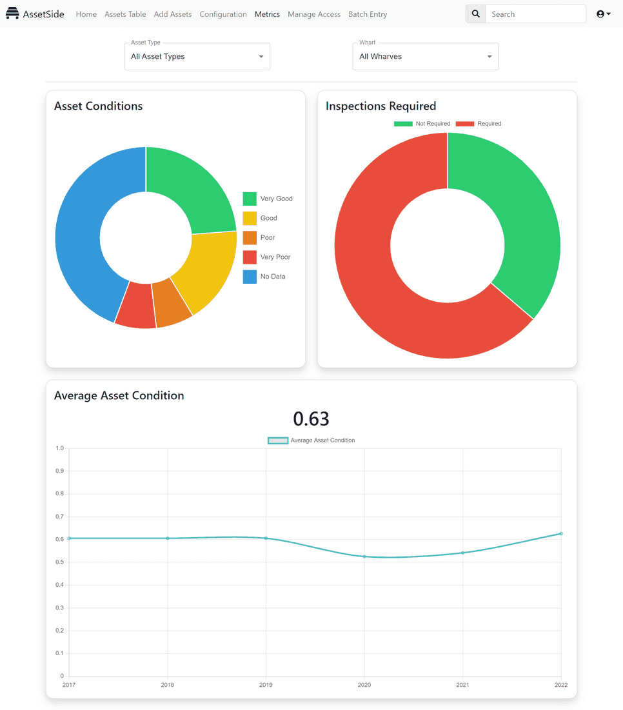Open the user account menu icon
The image size is (623, 710).
click(x=600, y=14)
